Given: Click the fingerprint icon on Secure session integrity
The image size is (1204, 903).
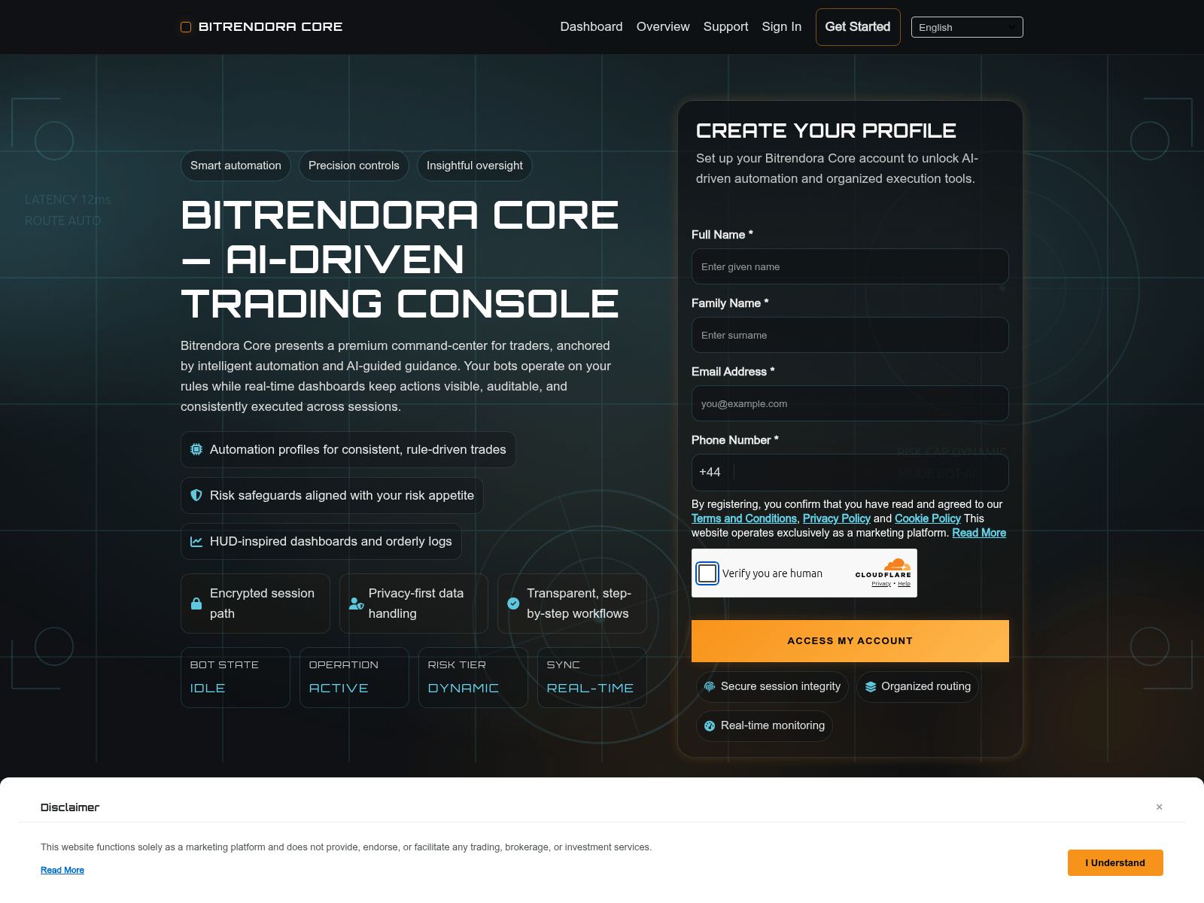Looking at the screenshot, I should 710,686.
